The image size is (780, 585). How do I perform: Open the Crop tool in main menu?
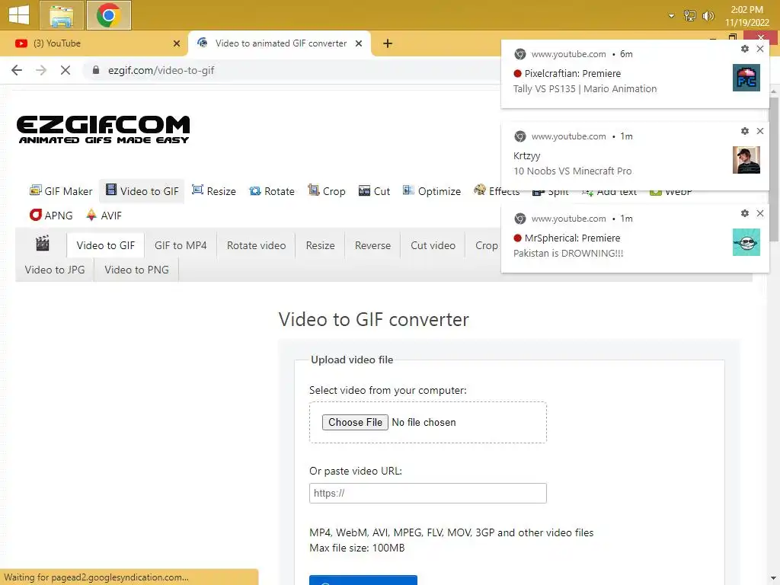coord(327,191)
